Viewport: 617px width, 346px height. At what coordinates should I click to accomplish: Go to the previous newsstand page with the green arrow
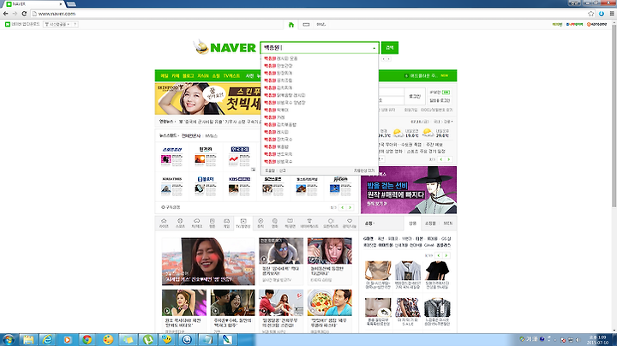[x=342, y=207]
